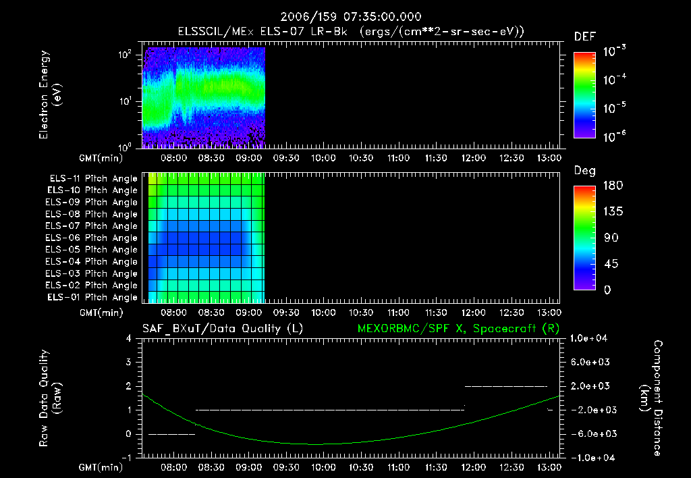This screenshot has height=478, width=691.
Task: Click the electron energy spectrogram data region
Action: pos(204,97)
